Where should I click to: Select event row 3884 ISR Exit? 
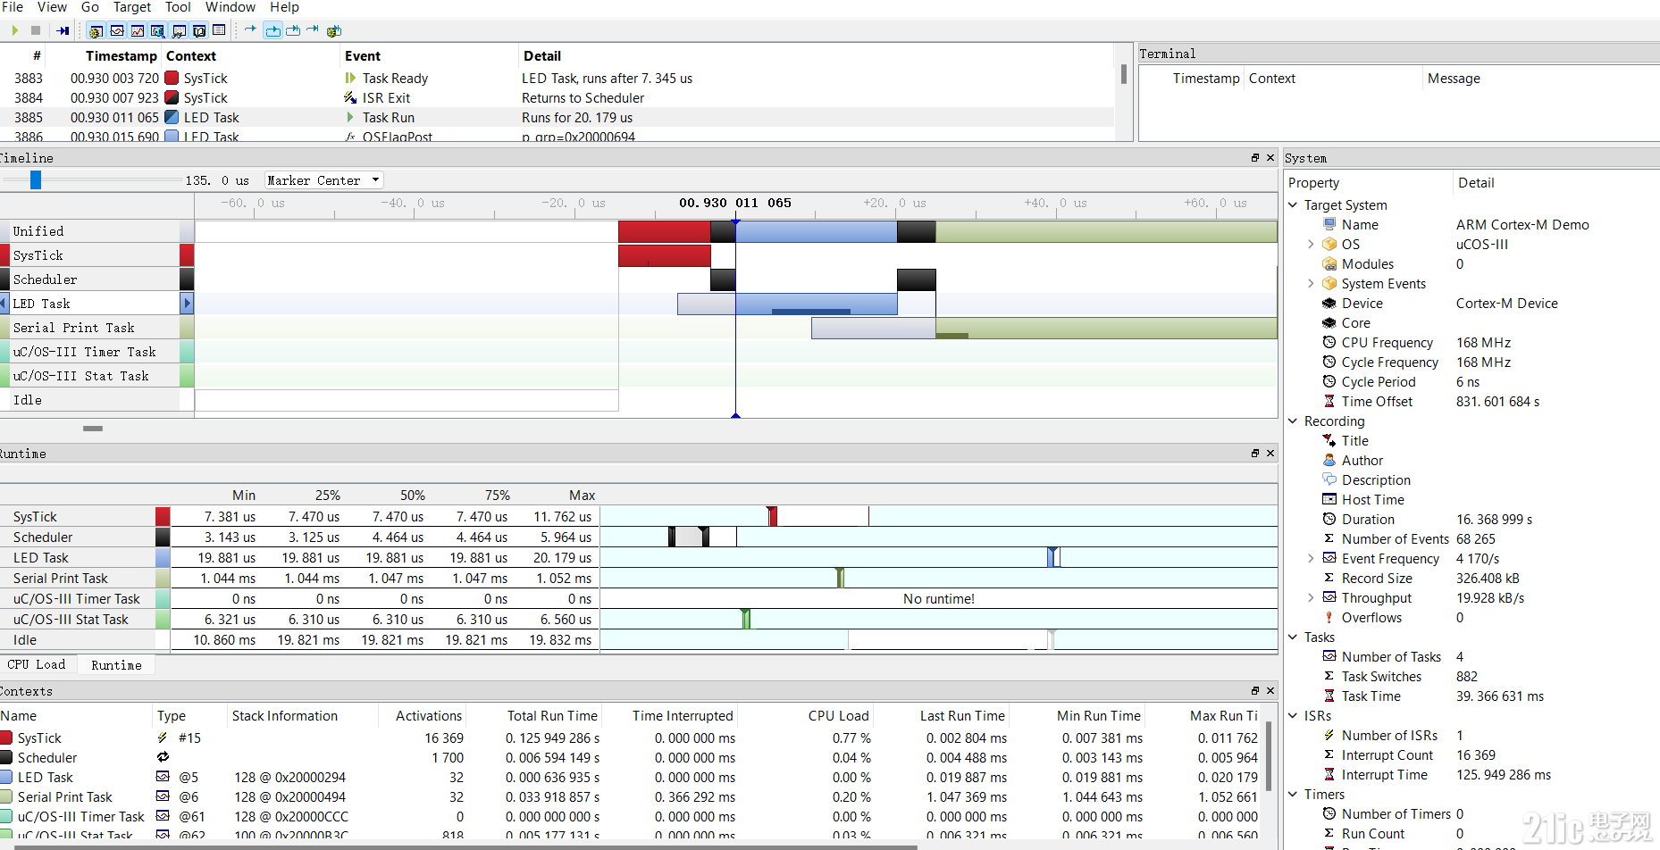[558, 98]
